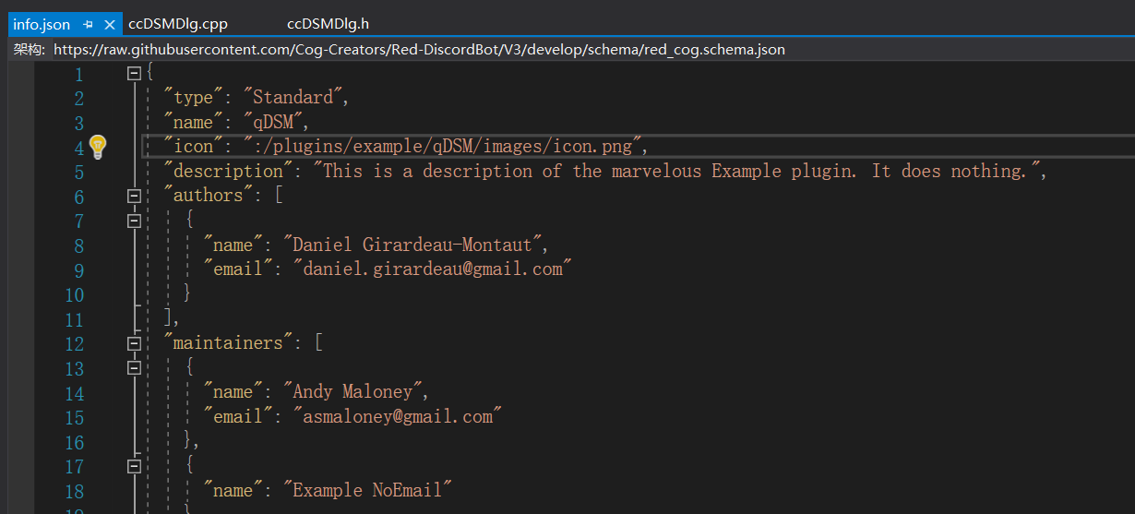The height and width of the screenshot is (514, 1135).
Task: Click the lightbulb quick actions icon
Action: [x=98, y=146]
